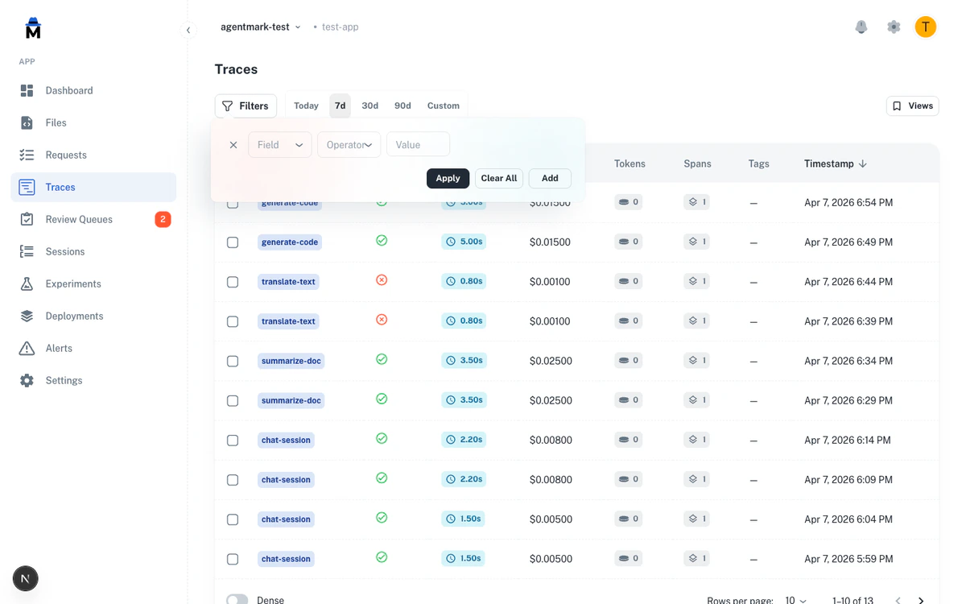Switch to the 30d time range tab
The width and height of the screenshot is (966, 604).
(x=369, y=105)
